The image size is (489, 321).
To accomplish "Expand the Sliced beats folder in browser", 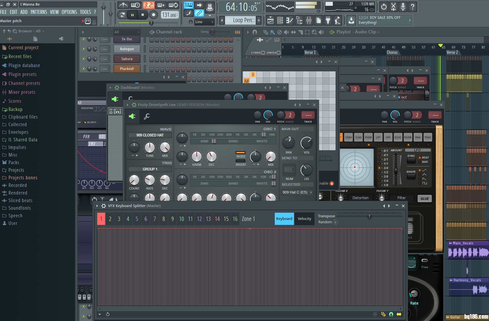I will tap(20, 200).
